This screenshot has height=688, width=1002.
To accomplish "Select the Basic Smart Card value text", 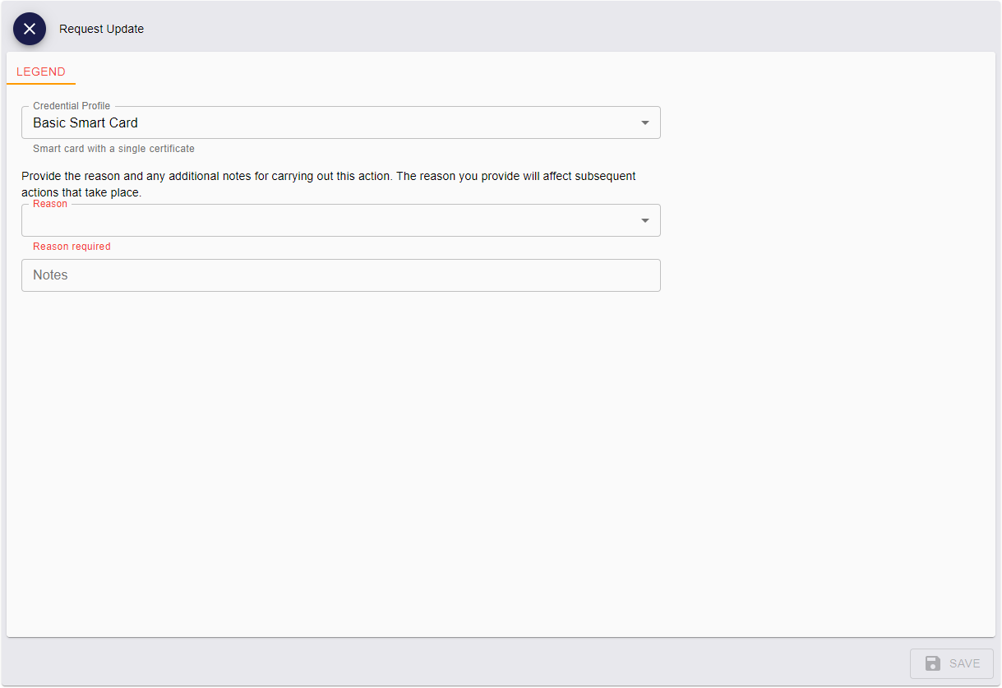I will tap(85, 123).
